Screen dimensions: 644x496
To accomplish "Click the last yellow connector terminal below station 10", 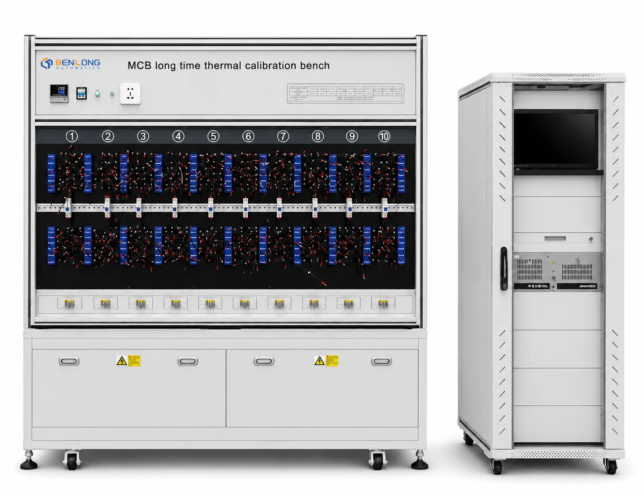I will tap(383, 303).
